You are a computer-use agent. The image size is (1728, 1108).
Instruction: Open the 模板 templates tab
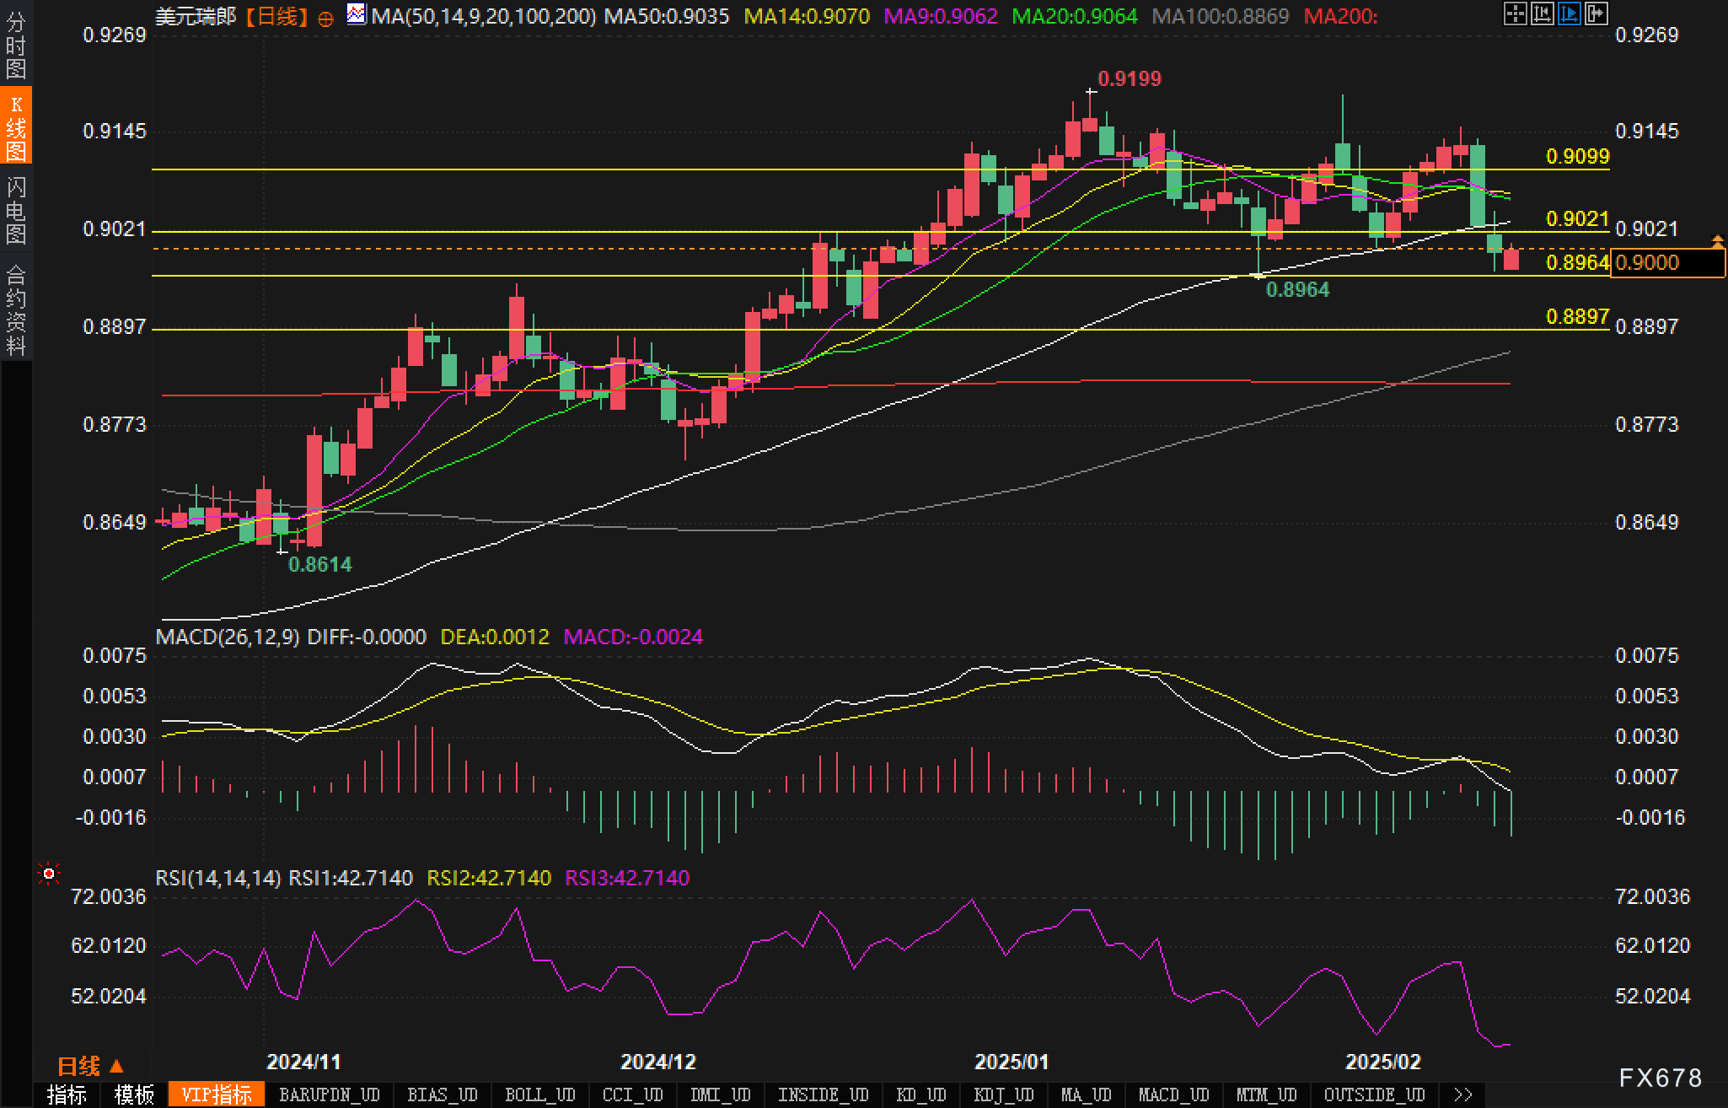pos(134,1095)
